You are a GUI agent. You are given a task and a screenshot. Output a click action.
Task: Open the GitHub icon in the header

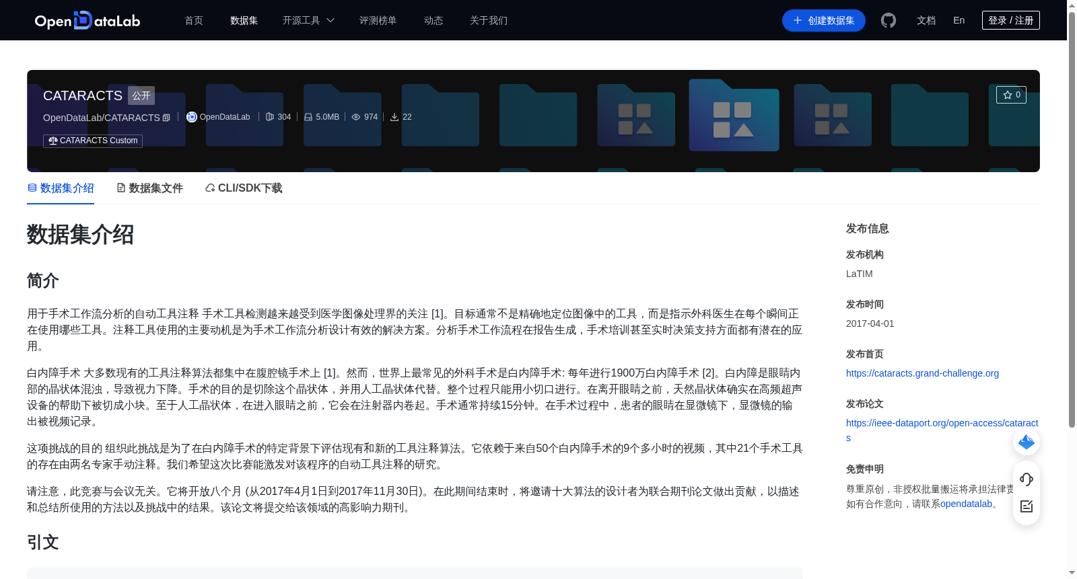pos(889,20)
